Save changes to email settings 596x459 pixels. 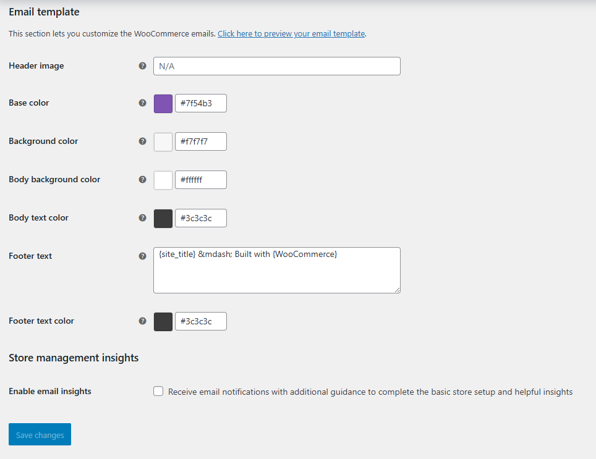click(x=40, y=434)
